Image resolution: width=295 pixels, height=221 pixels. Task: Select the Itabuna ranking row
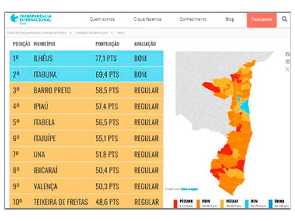pos(86,74)
